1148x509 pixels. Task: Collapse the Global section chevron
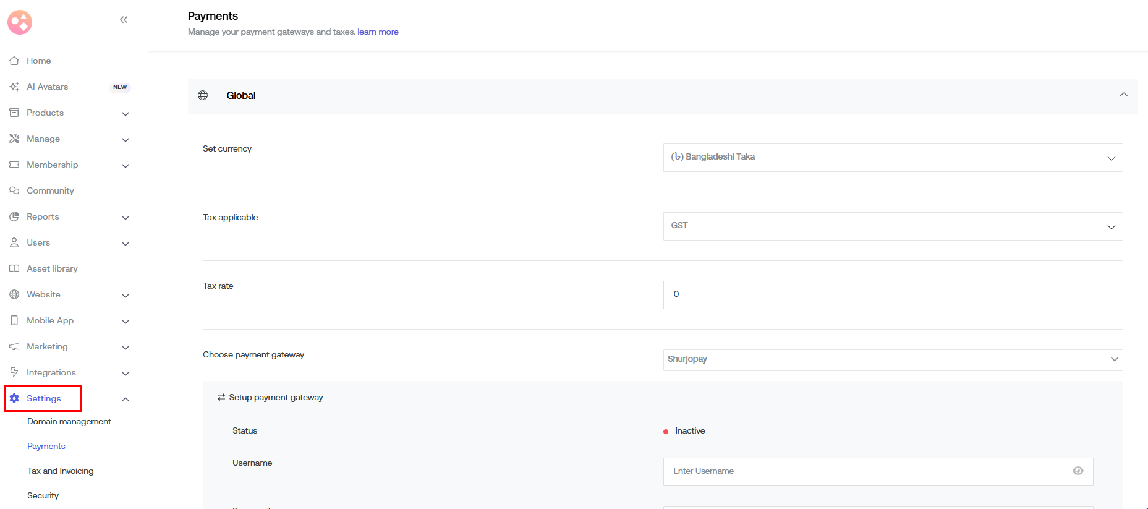1123,95
